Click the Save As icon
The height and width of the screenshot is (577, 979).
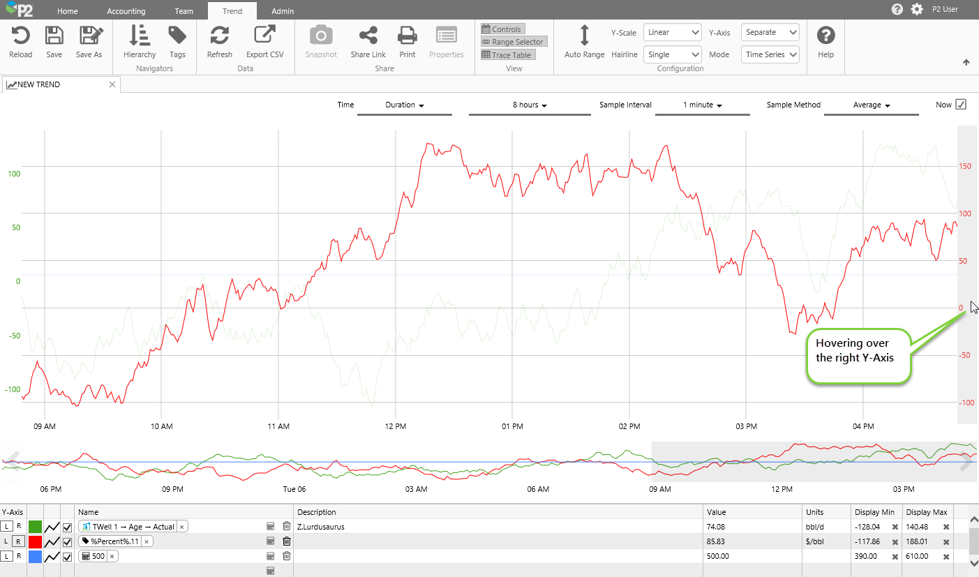pos(89,36)
